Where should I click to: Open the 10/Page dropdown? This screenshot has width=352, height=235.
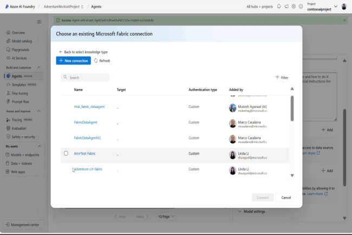coord(166,217)
